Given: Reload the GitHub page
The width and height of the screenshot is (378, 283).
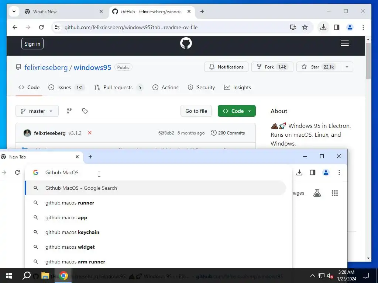Looking at the screenshot, I should coord(41,27).
